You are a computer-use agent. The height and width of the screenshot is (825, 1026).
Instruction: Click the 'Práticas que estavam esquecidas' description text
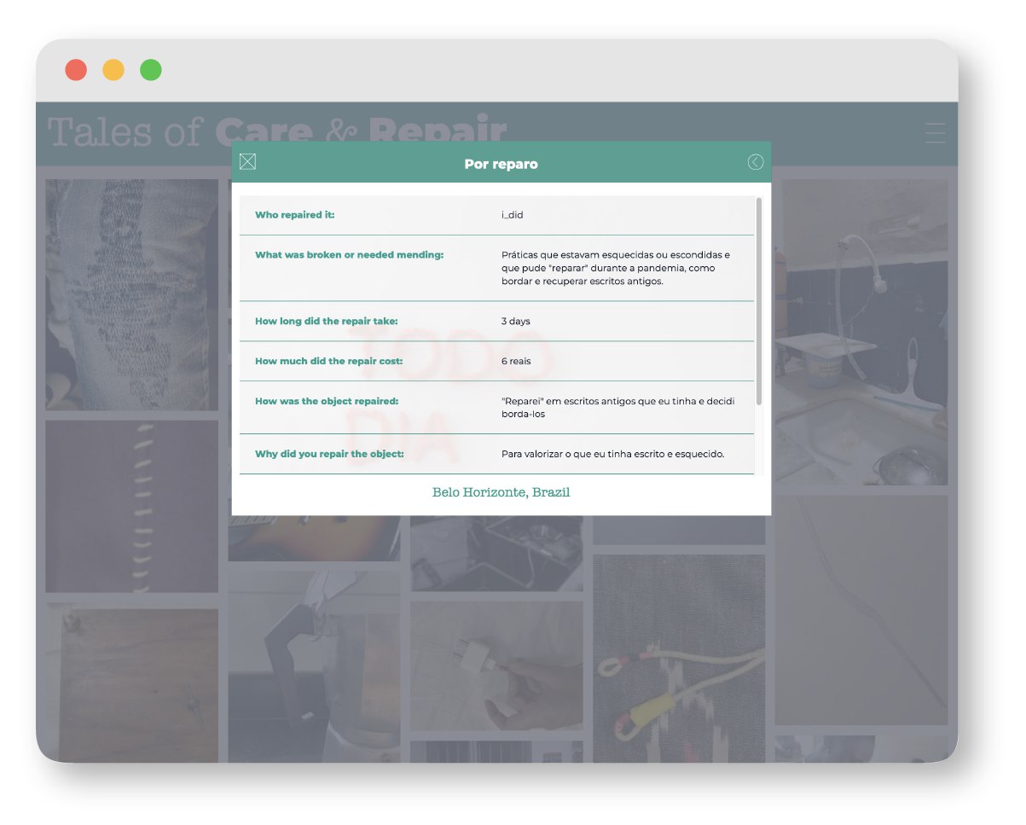616,268
